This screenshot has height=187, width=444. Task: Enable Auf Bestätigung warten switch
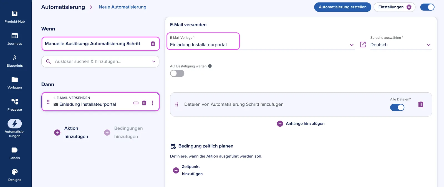point(177,73)
